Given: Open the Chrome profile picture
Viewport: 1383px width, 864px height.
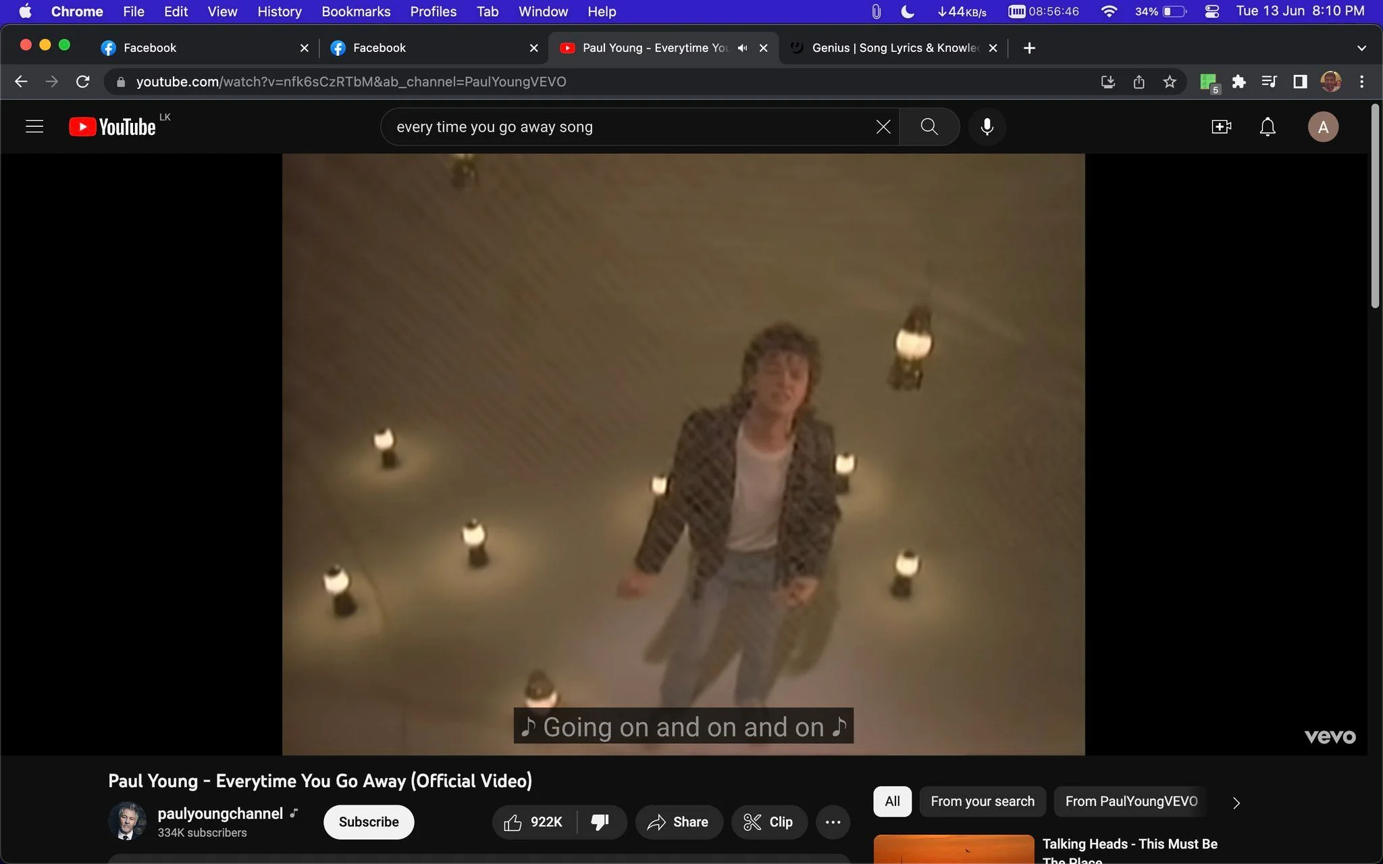Looking at the screenshot, I should pyautogui.click(x=1330, y=82).
